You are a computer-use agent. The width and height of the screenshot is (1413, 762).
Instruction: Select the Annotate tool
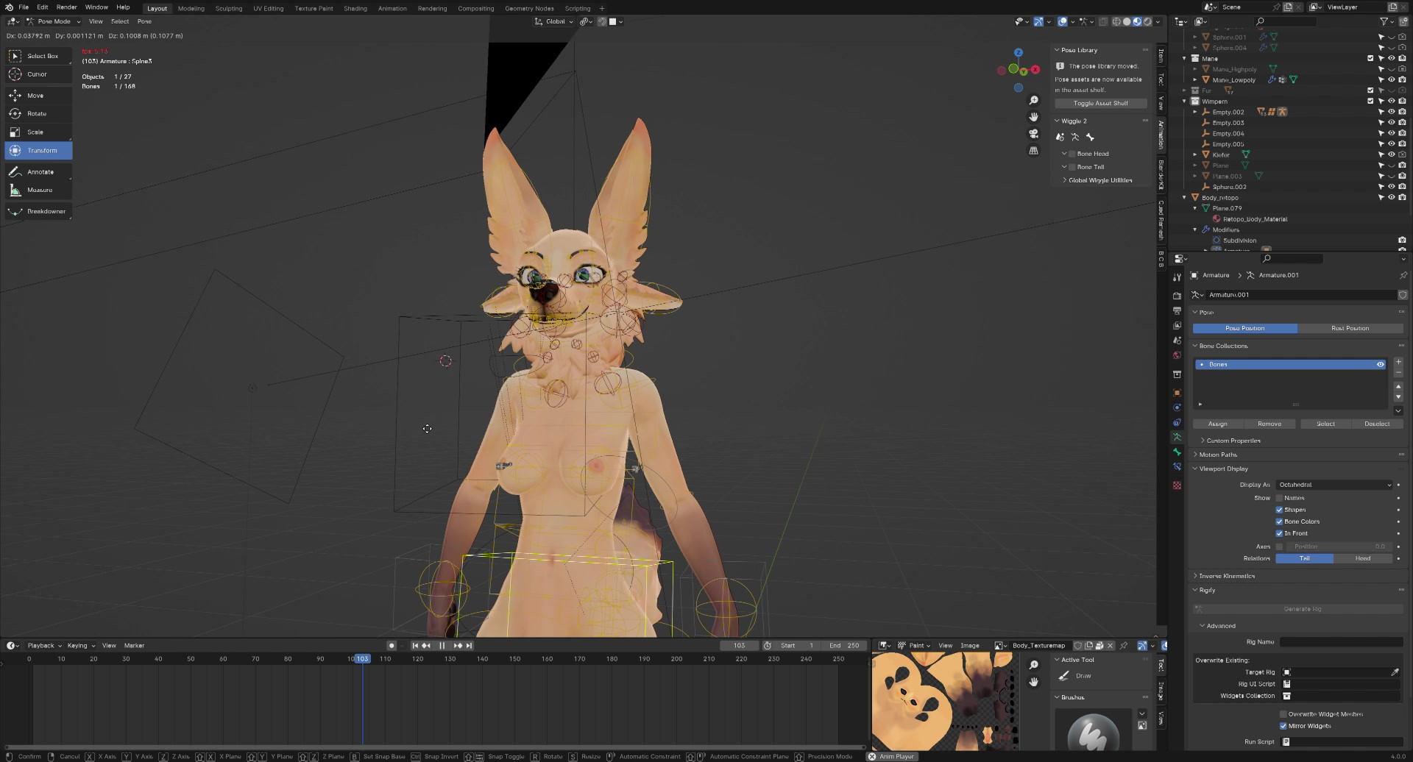click(40, 172)
